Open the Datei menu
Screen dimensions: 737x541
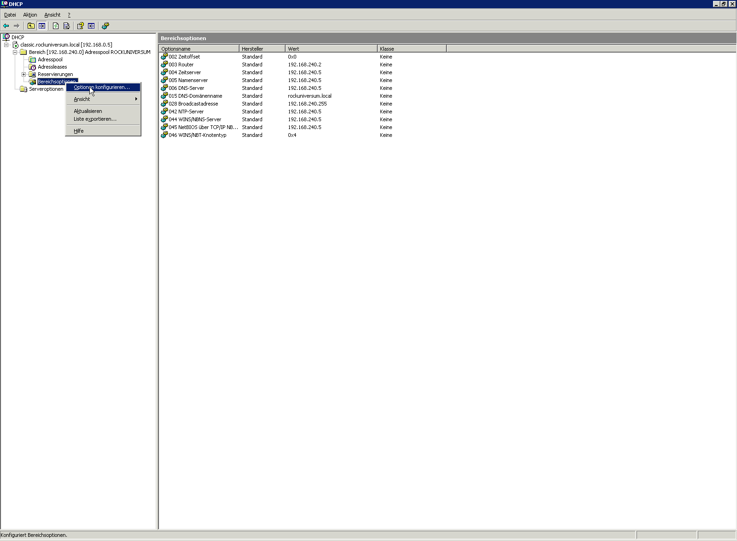click(x=10, y=15)
